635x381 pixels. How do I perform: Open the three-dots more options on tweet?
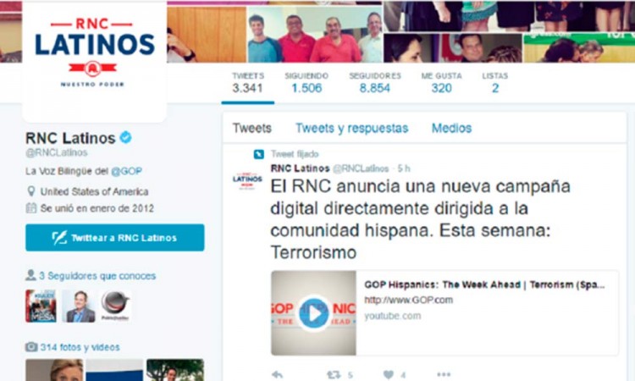pyautogui.click(x=444, y=374)
